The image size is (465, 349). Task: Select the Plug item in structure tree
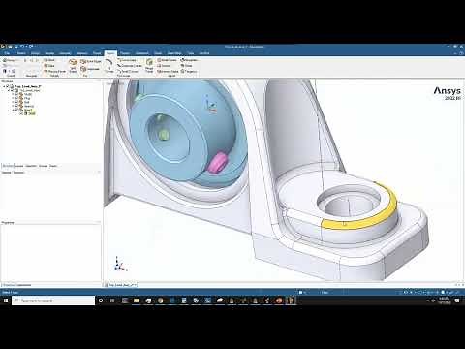(x=27, y=98)
